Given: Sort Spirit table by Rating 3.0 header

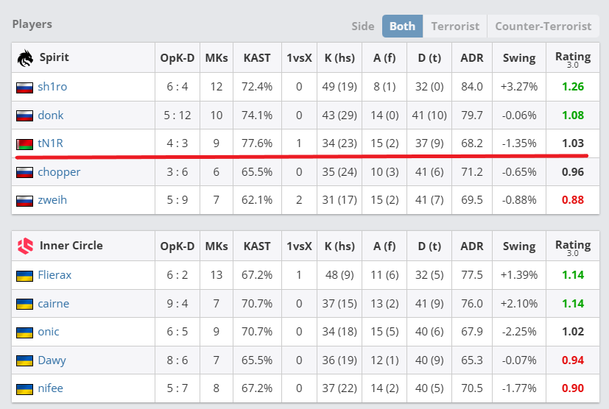Looking at the screenshot, I should click(x=572, y=57).
